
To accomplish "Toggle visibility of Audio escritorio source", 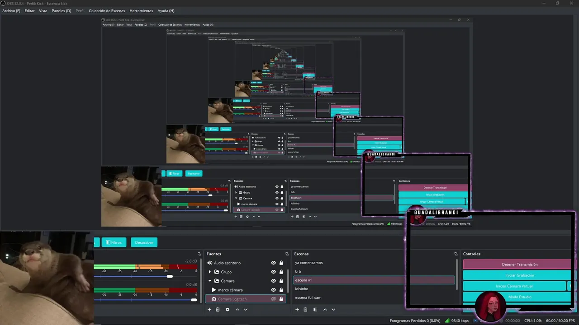I will tap(273, 263).
